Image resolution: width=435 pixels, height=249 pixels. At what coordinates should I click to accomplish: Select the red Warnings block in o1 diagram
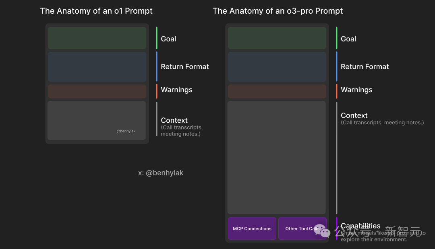(x=97, y=91)
